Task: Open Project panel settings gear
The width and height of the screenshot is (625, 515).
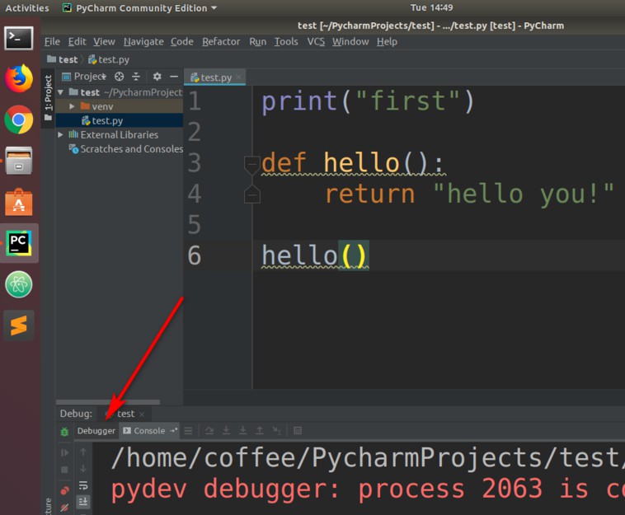Action: pos(157,77)
